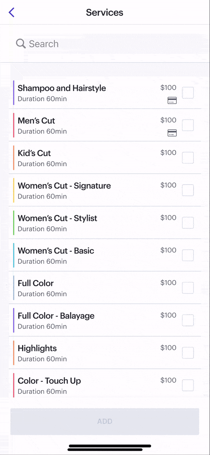
Task: Click the search magnifier icon
Action: tap(21, 43)
